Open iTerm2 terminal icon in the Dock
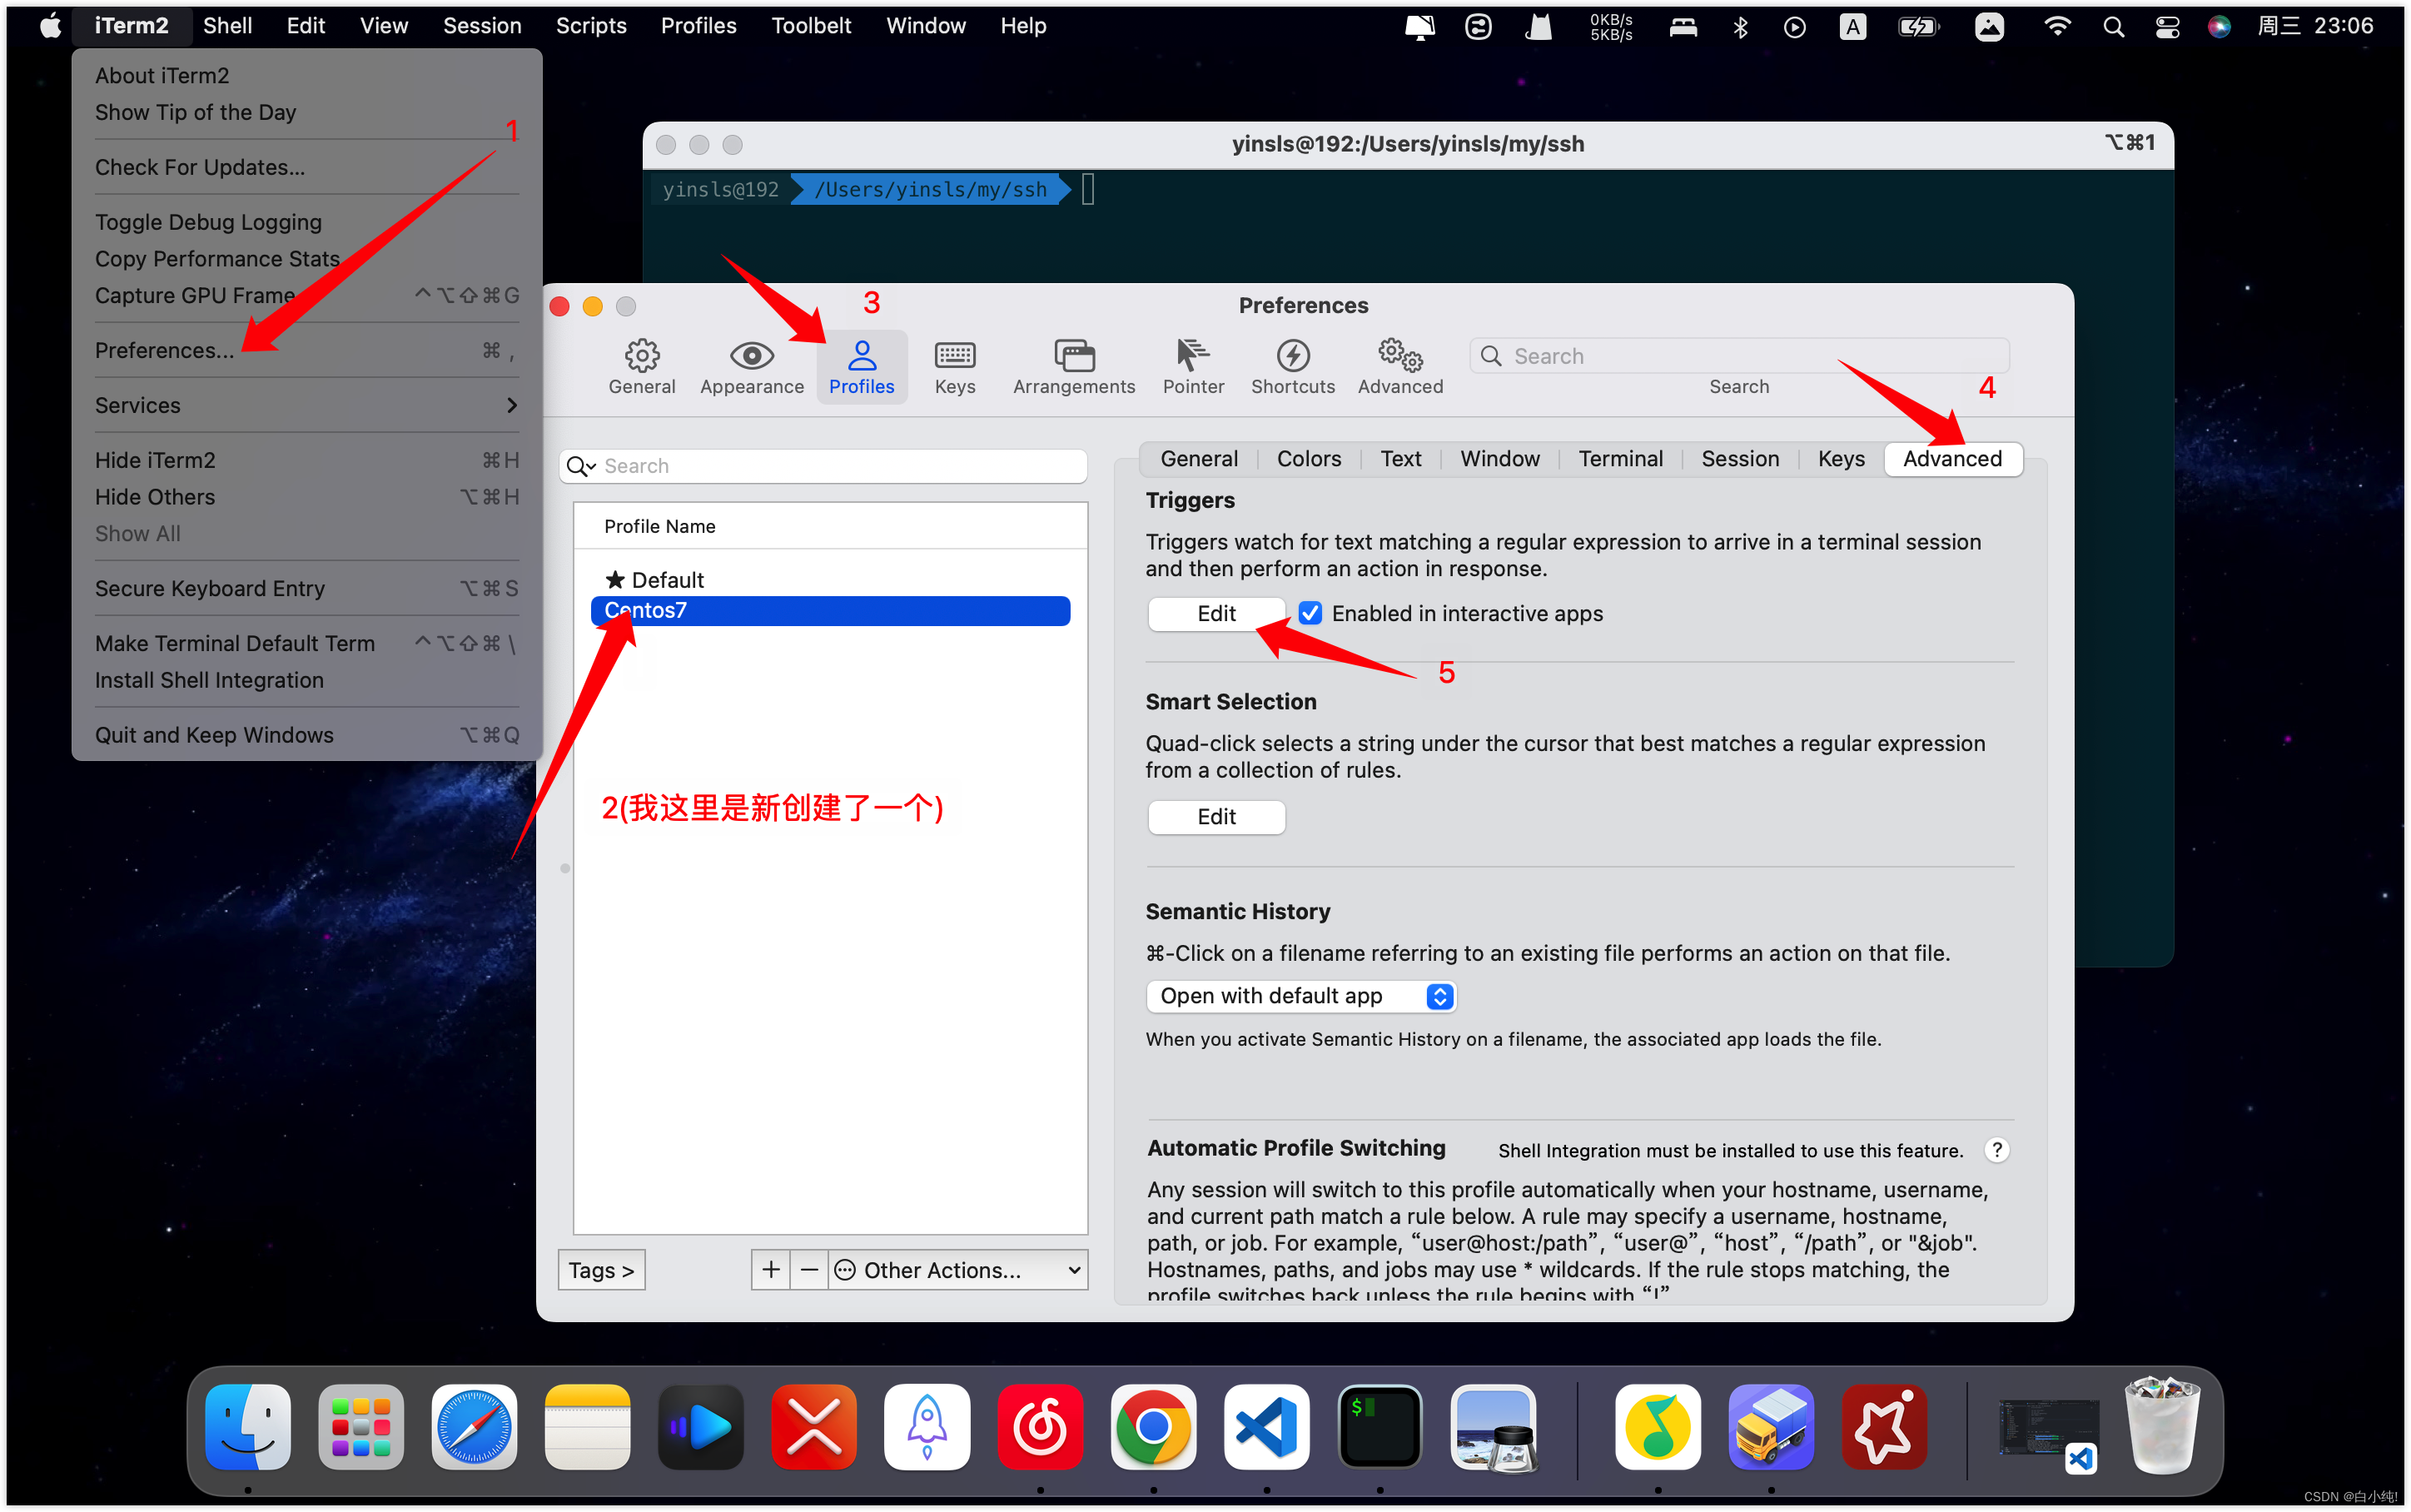Image resolution: width=2411 pixels, height=1512 pixels. [1379, 1427]
